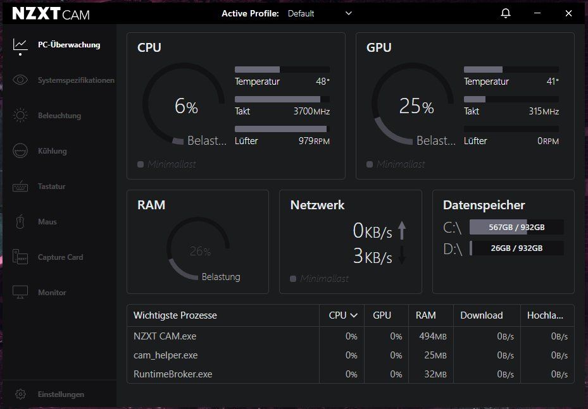Go to Tastatur menu item
The height and width of the screenshot is (409, 588).
click(x=52, y=186)
